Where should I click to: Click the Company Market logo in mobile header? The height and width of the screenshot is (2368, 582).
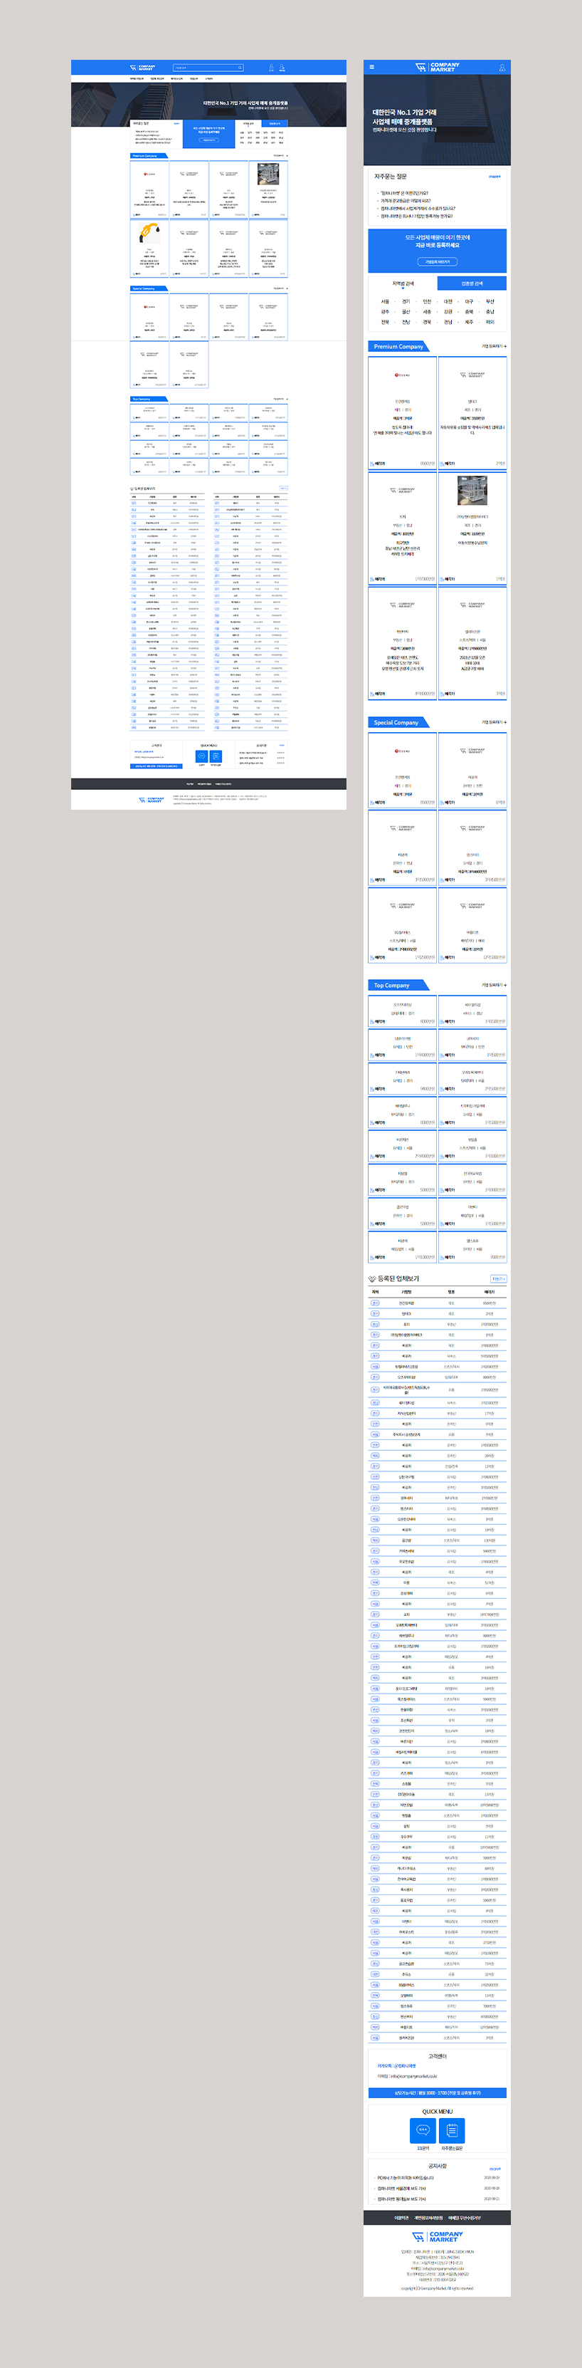click(437, 67)
